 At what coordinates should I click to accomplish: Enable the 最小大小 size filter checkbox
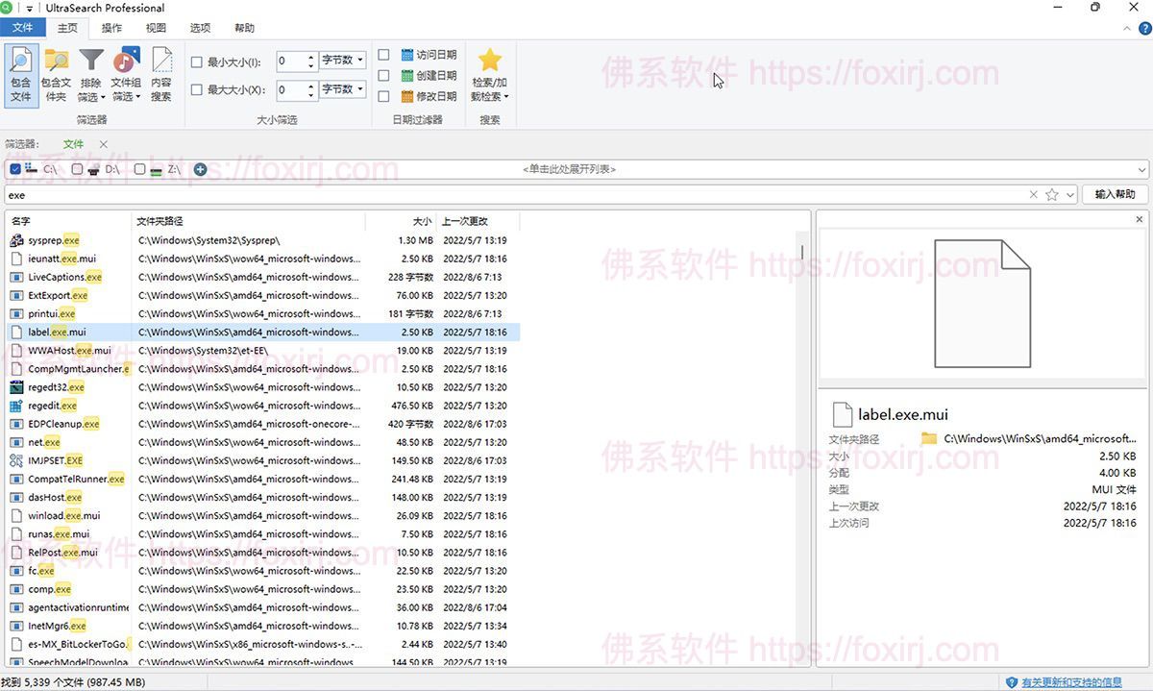pyautogui.click(x=196, y=62)
